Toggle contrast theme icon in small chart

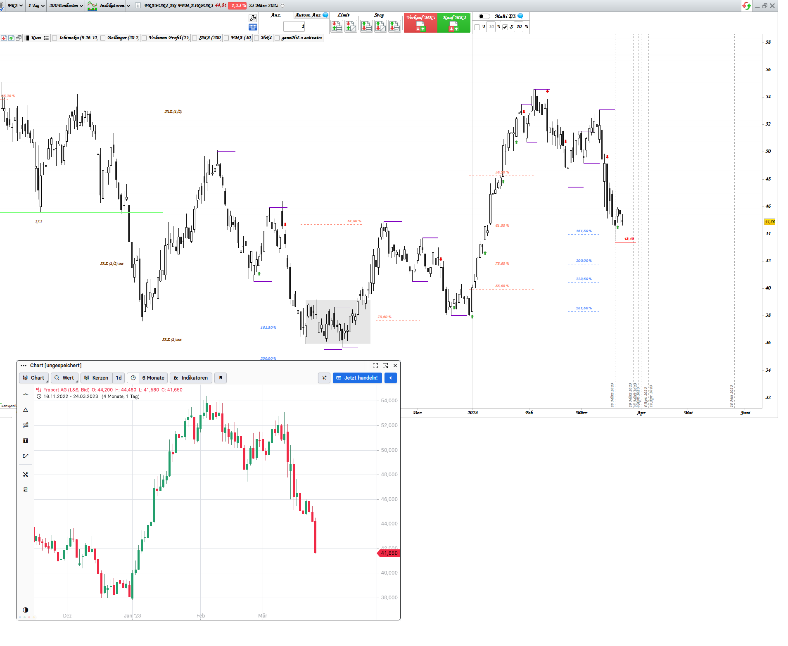[26, 610]
